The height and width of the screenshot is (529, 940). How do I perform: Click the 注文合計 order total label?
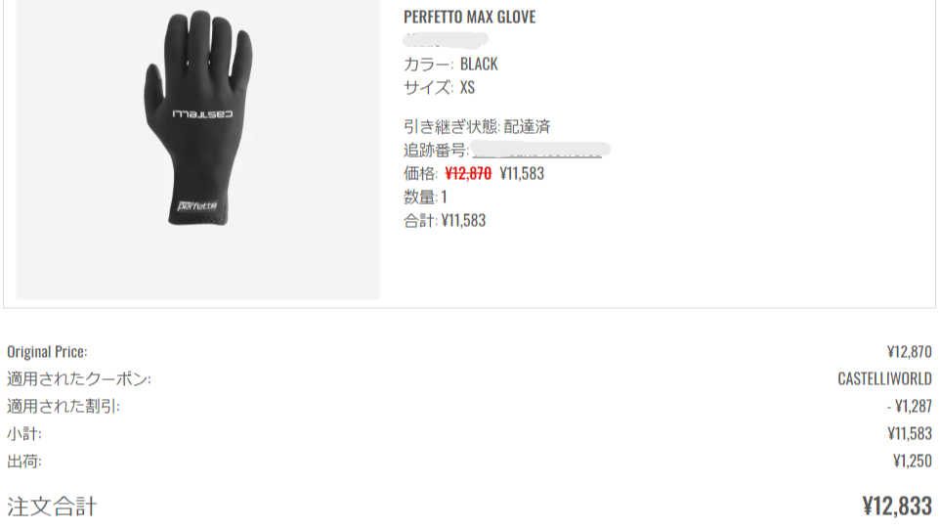tap(52, 507)
